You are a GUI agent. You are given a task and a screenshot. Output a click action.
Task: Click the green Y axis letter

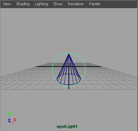[9, 114]
